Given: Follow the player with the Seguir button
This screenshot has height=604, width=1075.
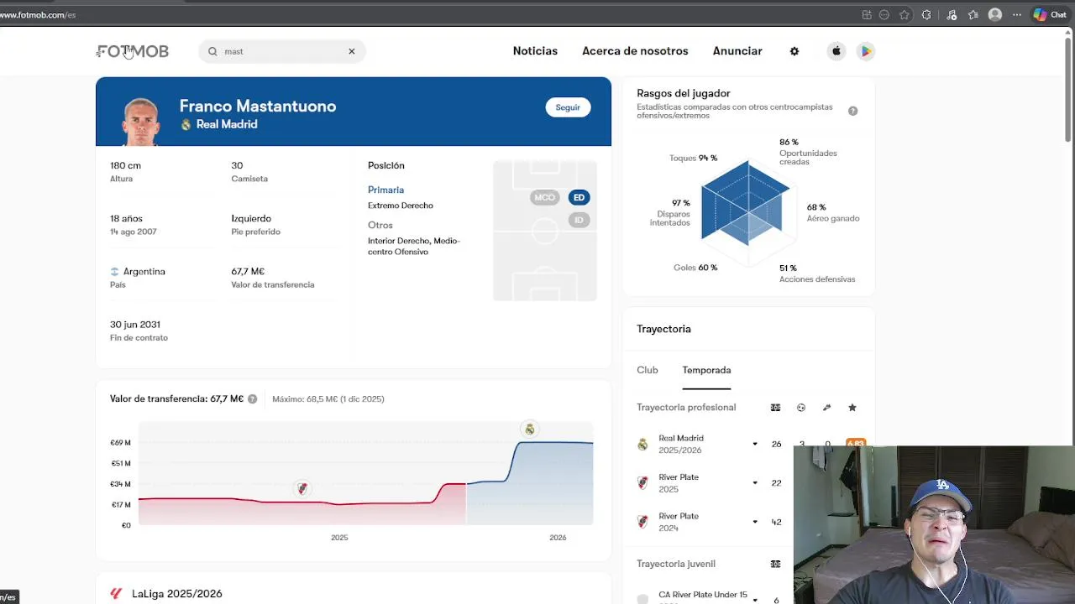Looking at the screenshot, I should tap(568, 107).
